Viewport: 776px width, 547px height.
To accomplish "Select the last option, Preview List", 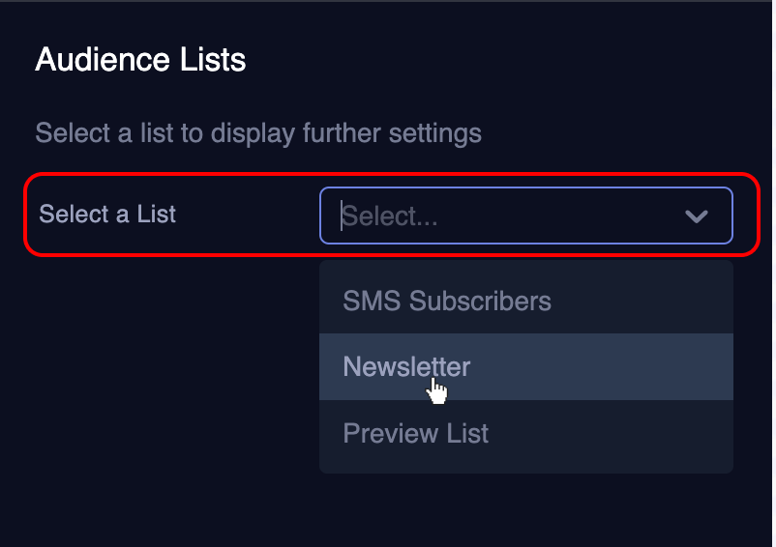I will (526, 433).
